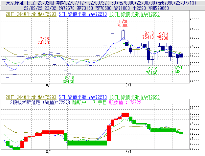
Task: Click the bottom chart's 10日 終値平滑 MA=72693 link
Action: pyautogui.click(x=134, y=97)
